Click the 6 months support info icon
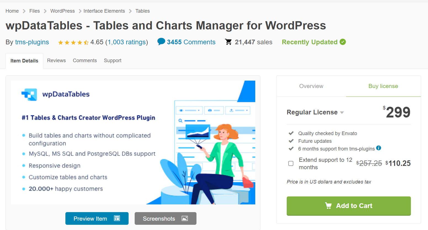Viewport: 428px width, 230px height. point(379,148)
